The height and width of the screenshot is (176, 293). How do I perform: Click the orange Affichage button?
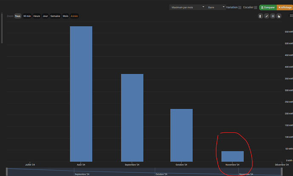pos(285,8)
